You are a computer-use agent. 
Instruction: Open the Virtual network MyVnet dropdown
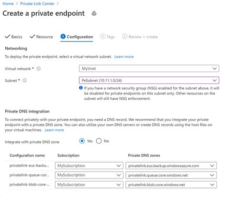[x=149, y=69]
